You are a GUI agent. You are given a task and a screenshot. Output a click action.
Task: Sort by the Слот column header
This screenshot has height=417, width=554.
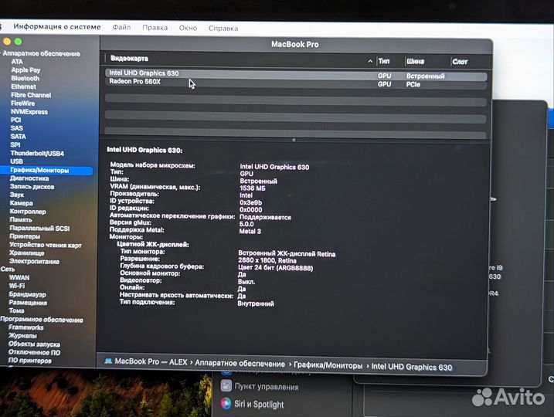460,62
